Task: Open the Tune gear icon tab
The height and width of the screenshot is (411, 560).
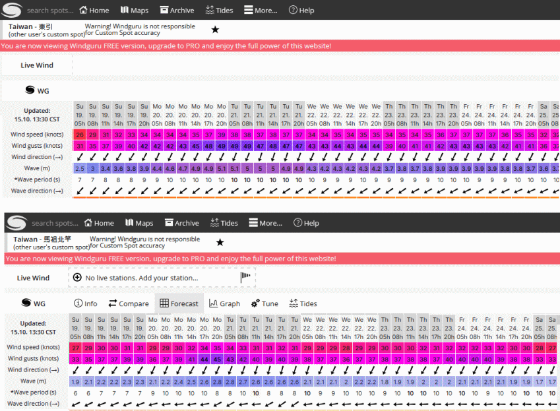Action: [264, 303]
